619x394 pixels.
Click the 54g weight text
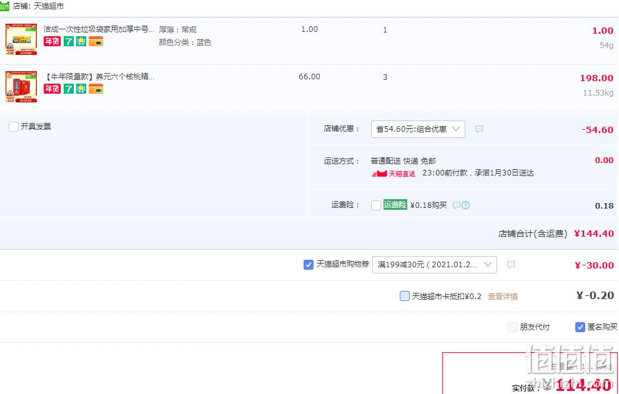point(607,46)
